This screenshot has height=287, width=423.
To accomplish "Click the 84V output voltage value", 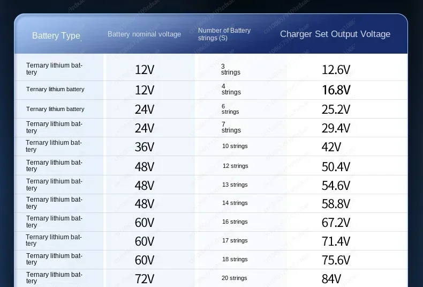I will 331,279.
